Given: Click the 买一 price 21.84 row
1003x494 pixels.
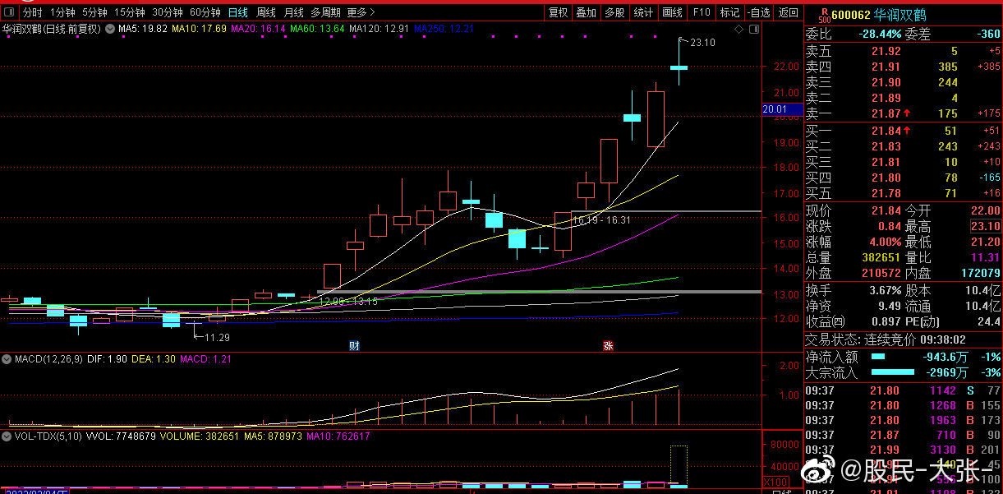Looking at the screenshot, I should pos(903,131).
